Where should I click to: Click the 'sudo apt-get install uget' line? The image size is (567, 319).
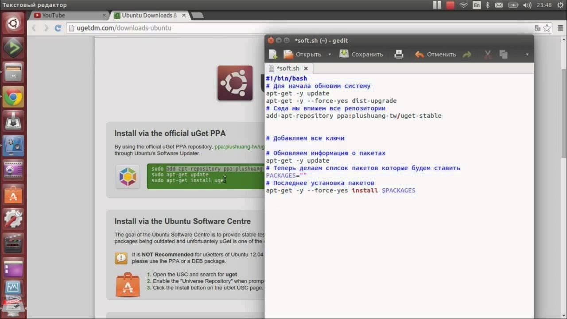tap(188, 180)
